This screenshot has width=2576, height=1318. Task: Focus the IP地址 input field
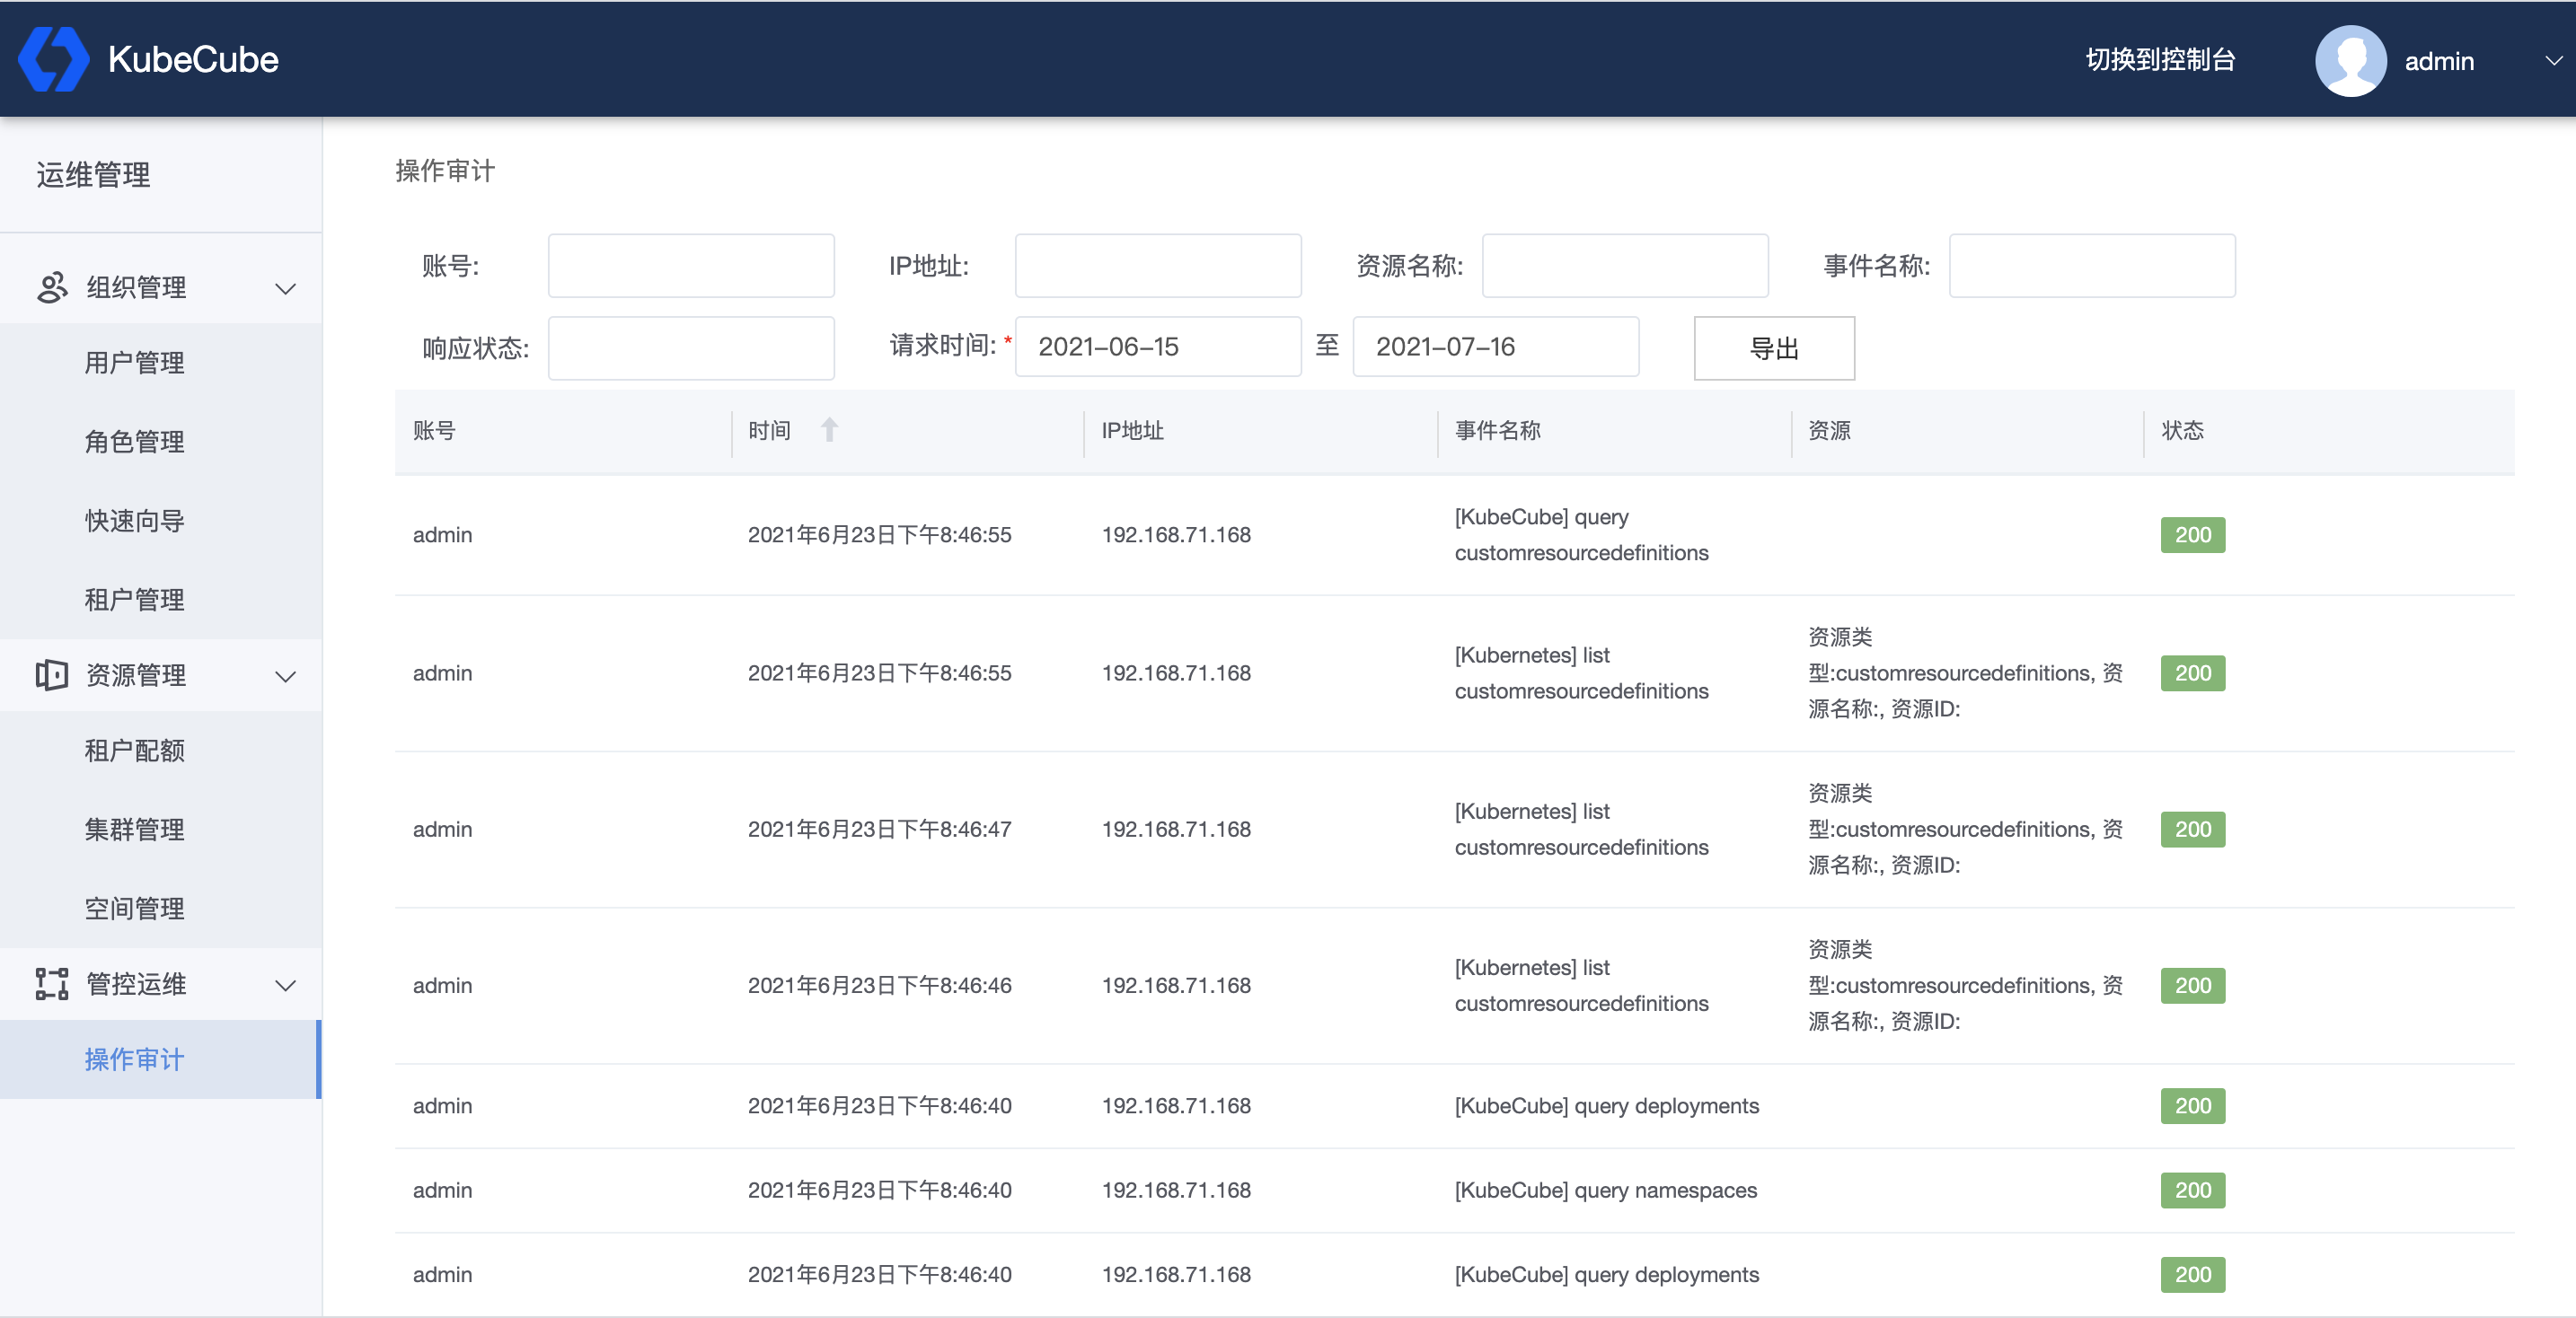pyautogui.click(x=1158, y=266)
